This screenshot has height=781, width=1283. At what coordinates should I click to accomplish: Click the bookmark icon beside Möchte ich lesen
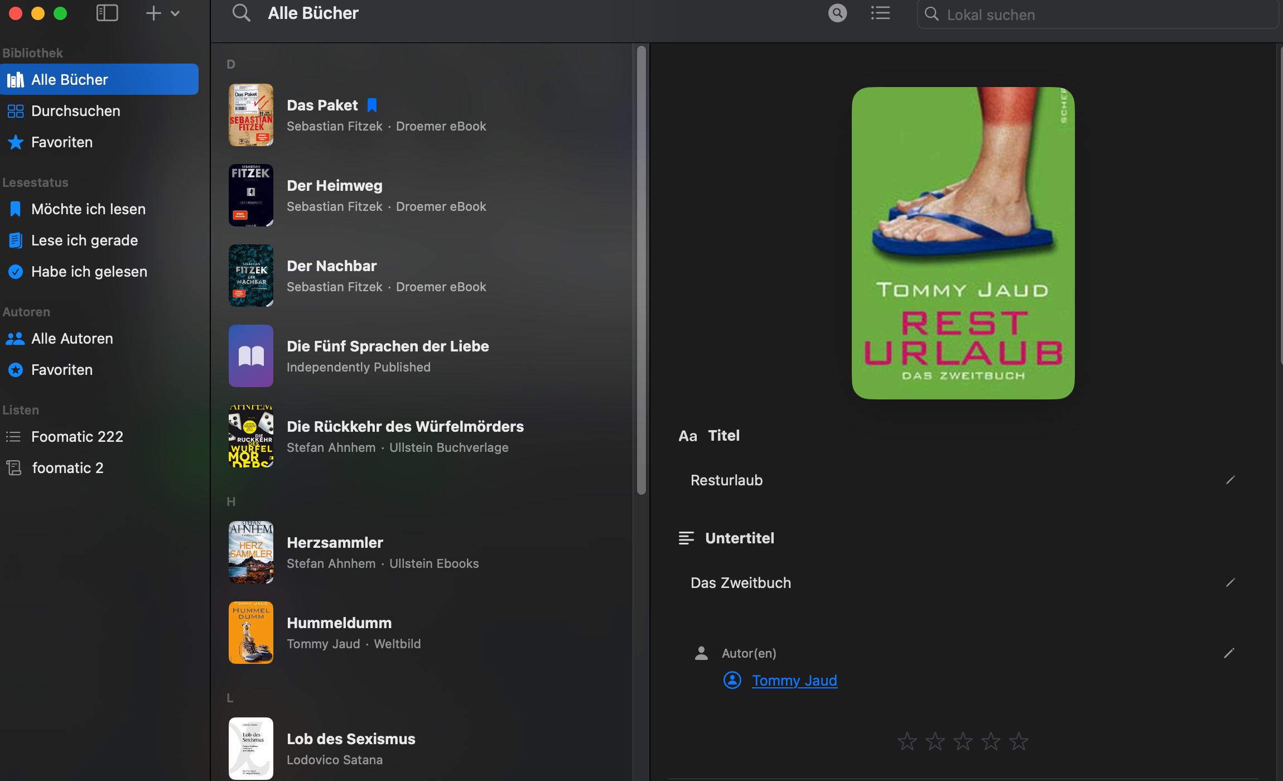(x=15, y=209)
